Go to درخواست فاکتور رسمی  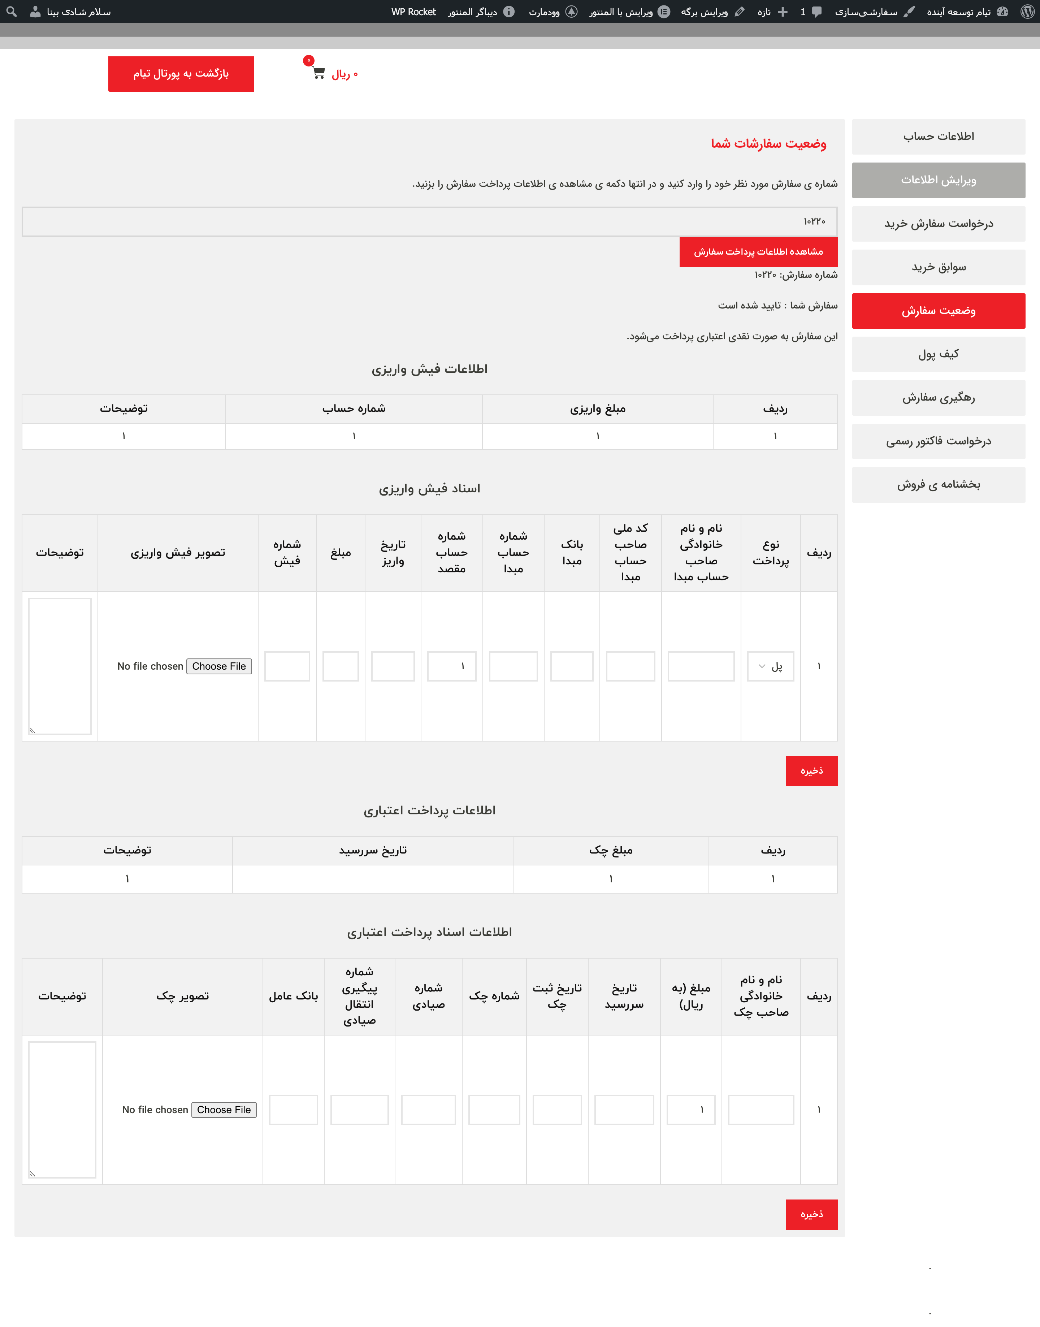[938, 441]
